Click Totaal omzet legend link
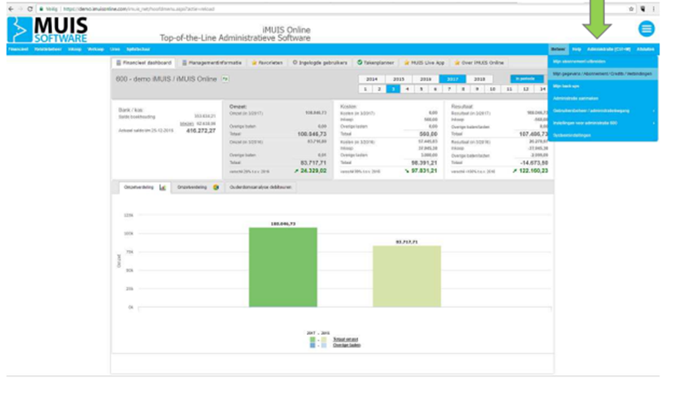This screenshot has height=409, width=692. tap(346, 339)
